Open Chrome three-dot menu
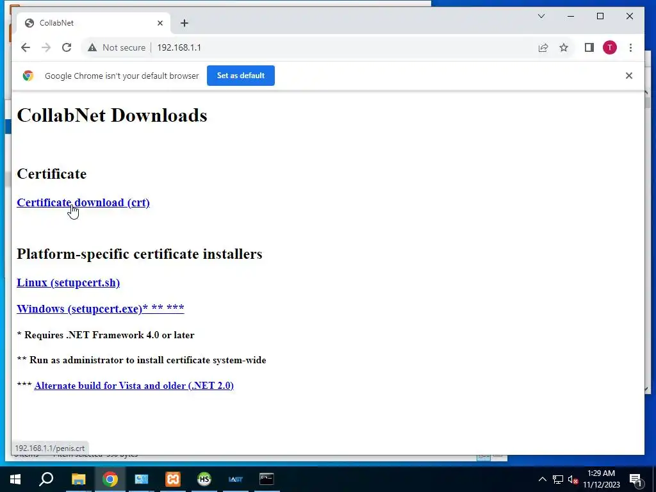 (630, 47)
